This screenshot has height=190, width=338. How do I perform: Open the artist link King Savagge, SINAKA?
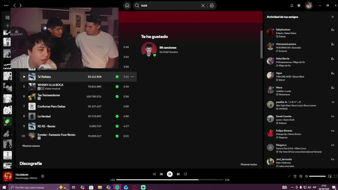point(26,178)
